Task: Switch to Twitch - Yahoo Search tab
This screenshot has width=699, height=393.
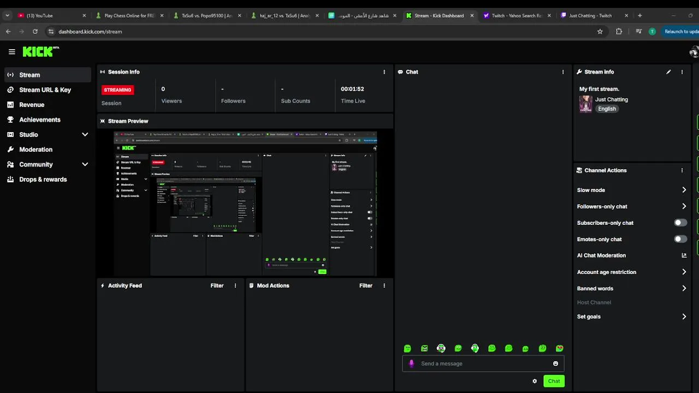Action: 516,15
